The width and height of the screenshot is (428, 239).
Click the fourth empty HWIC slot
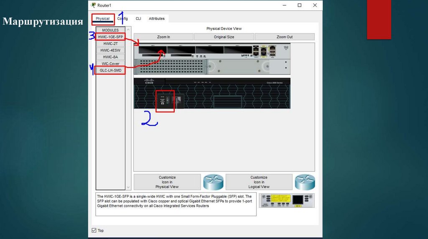click(x=238, y=50)
